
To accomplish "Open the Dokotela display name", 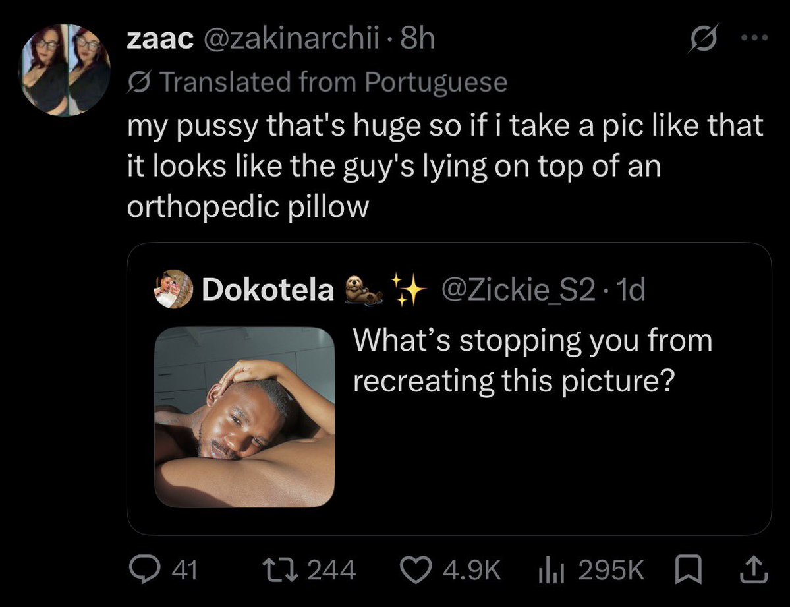I will (268, 290).
